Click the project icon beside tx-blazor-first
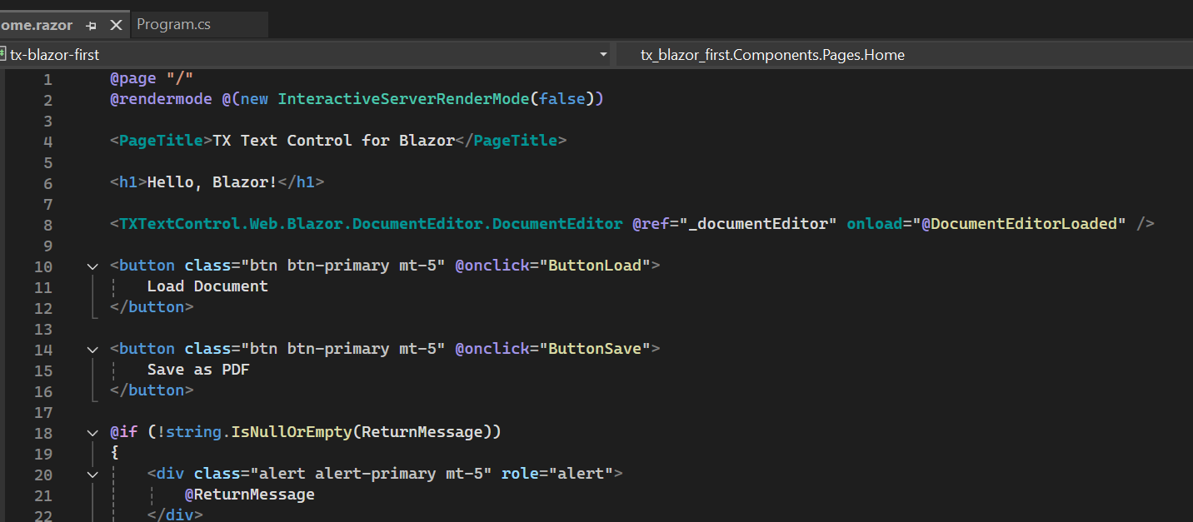 [x=2, y=54]
